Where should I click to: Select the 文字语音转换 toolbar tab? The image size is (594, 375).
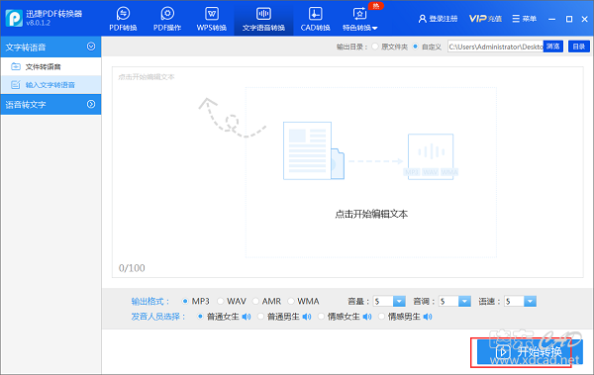[x=263, y=19]
